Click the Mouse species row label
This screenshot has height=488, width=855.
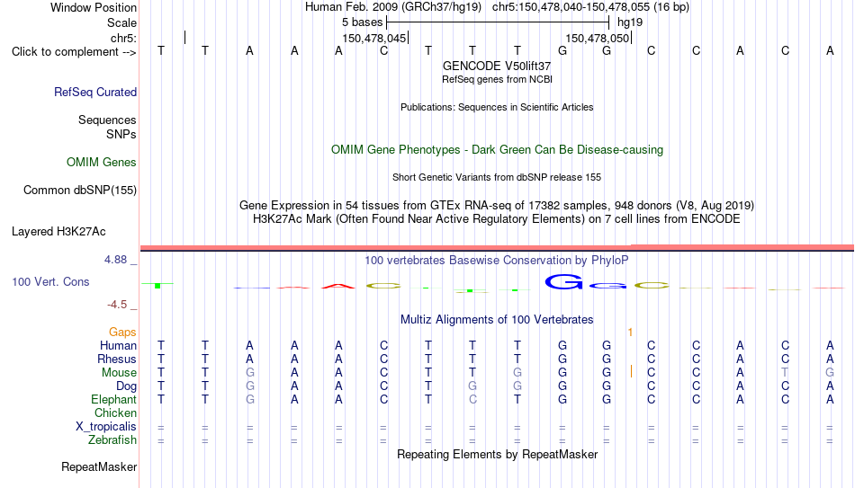pos(119,373)
